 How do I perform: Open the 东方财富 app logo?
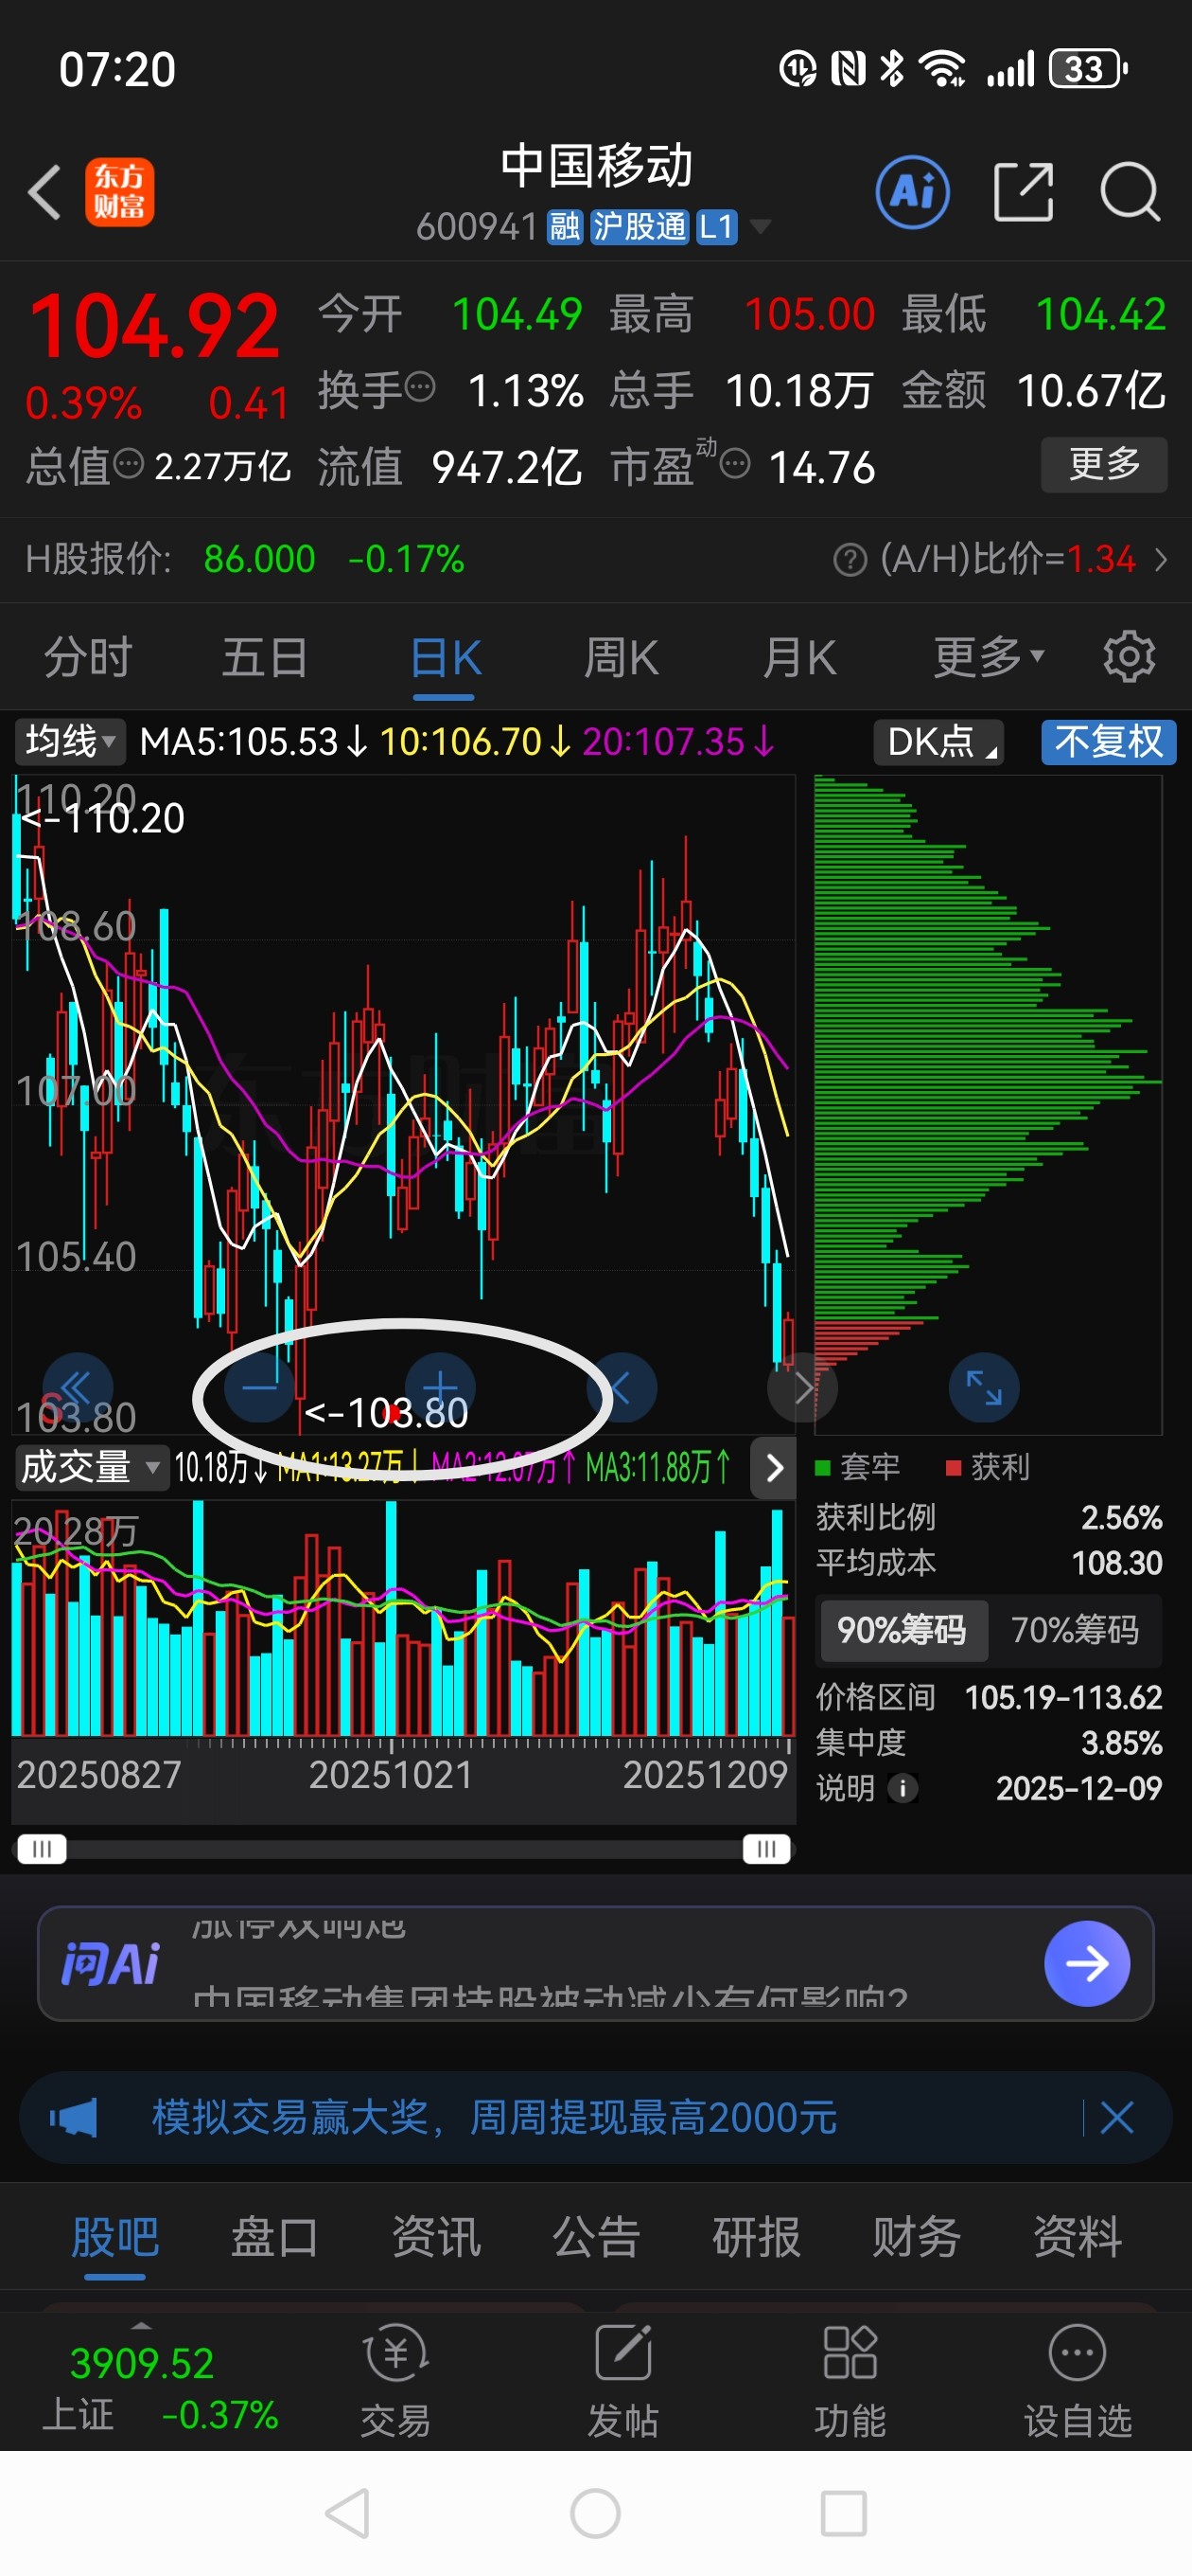click(x=119, y=192)
